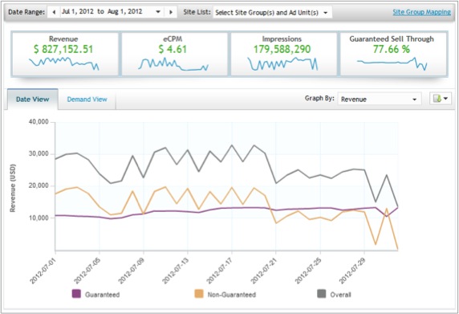Click the Aug 1, 2012 end date

click(x=124, y=12)
